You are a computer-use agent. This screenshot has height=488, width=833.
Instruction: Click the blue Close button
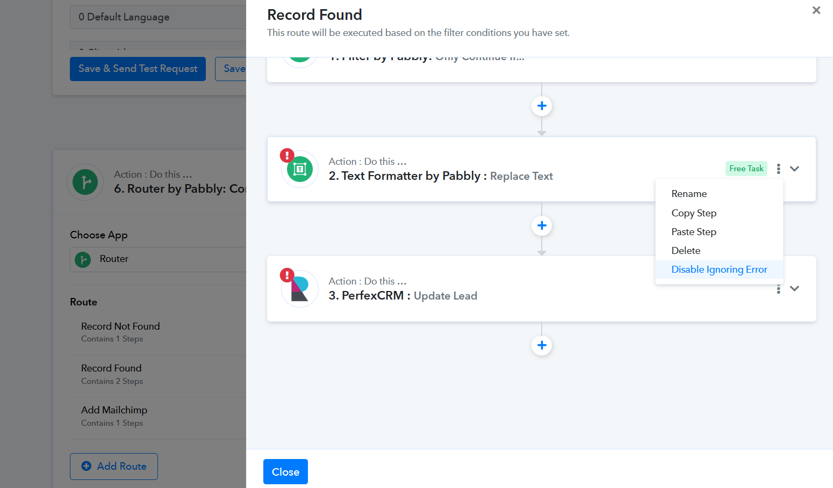[x=285, y=472]
